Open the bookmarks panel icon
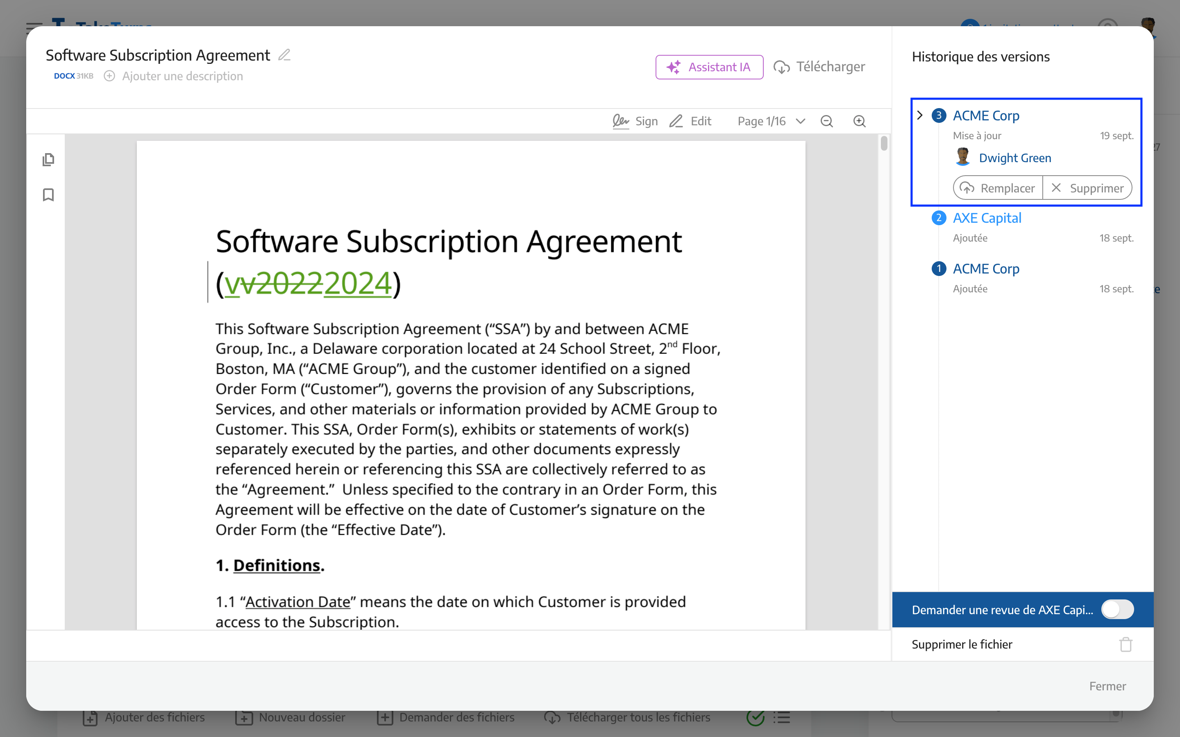Screen dimensions: 1180x737 (x=48, y=195)
